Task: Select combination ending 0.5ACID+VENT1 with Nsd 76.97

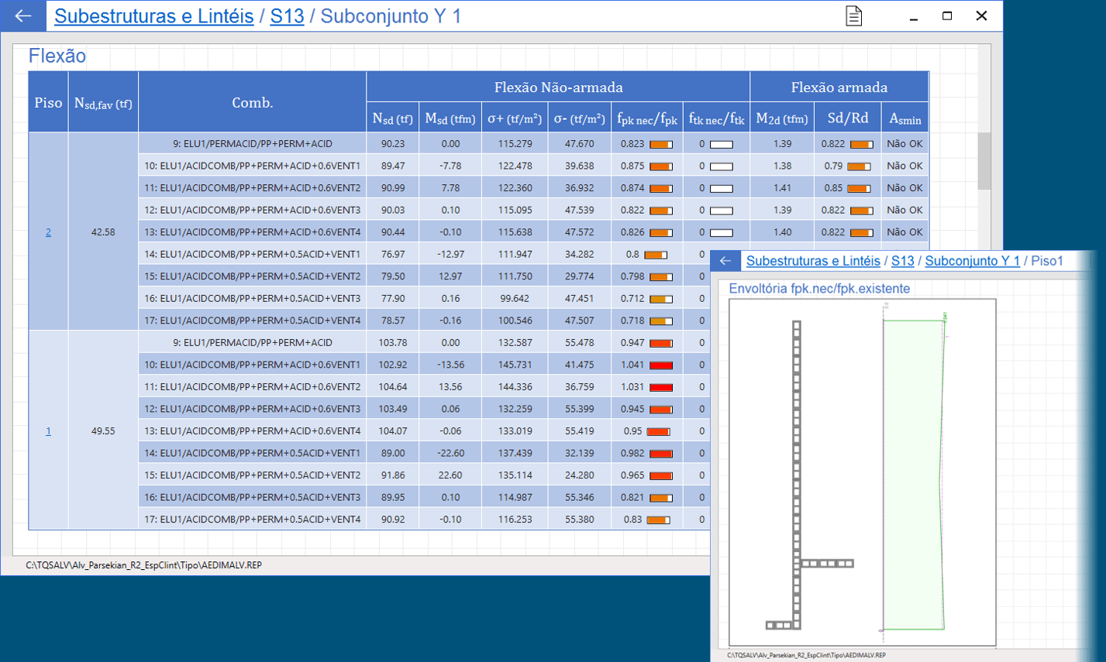Action: click(x=252, y=254)
